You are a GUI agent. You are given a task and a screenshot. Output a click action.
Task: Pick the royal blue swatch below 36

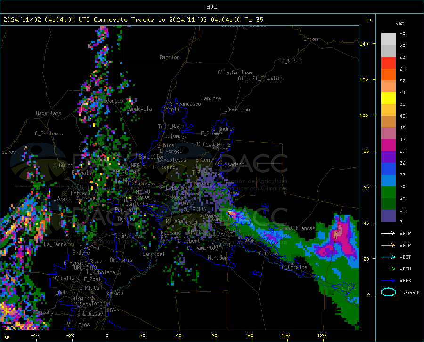point(388,169)
